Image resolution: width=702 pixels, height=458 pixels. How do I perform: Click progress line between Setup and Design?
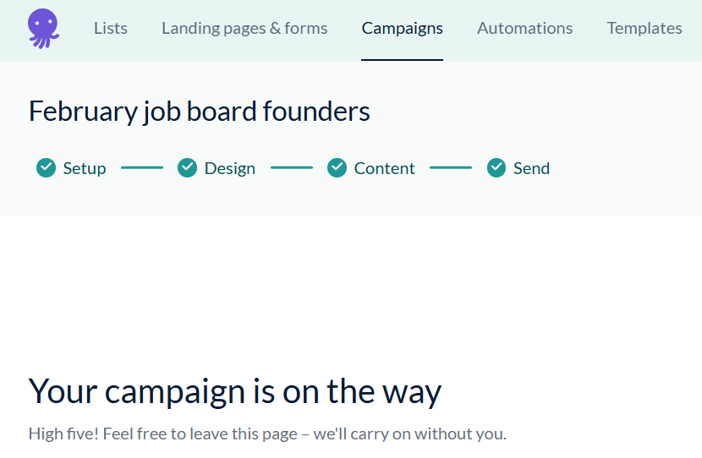pos(141,168)
